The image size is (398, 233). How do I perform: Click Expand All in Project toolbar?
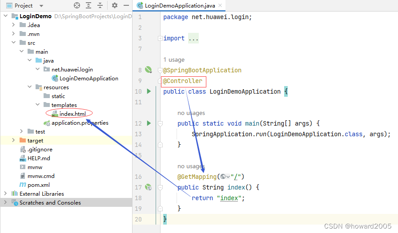point(88,5)
